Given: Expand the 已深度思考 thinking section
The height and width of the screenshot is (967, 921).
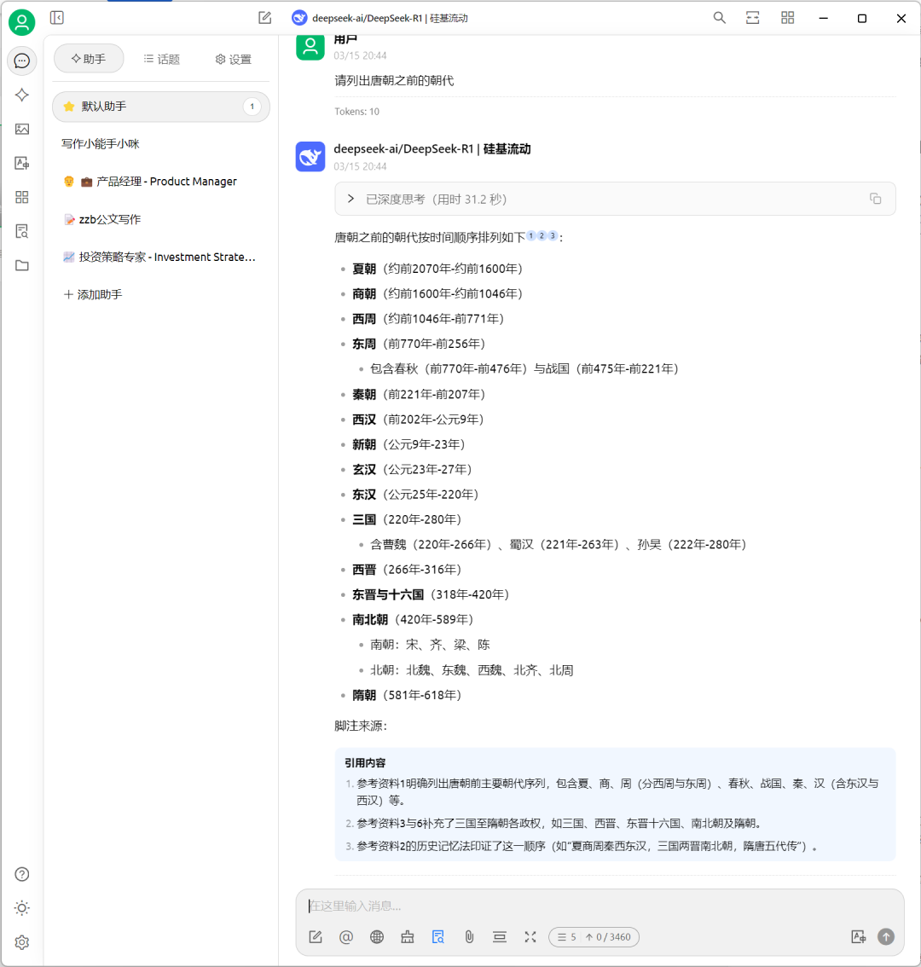Looking at the screenshot, I should click(x=350, y=198).
